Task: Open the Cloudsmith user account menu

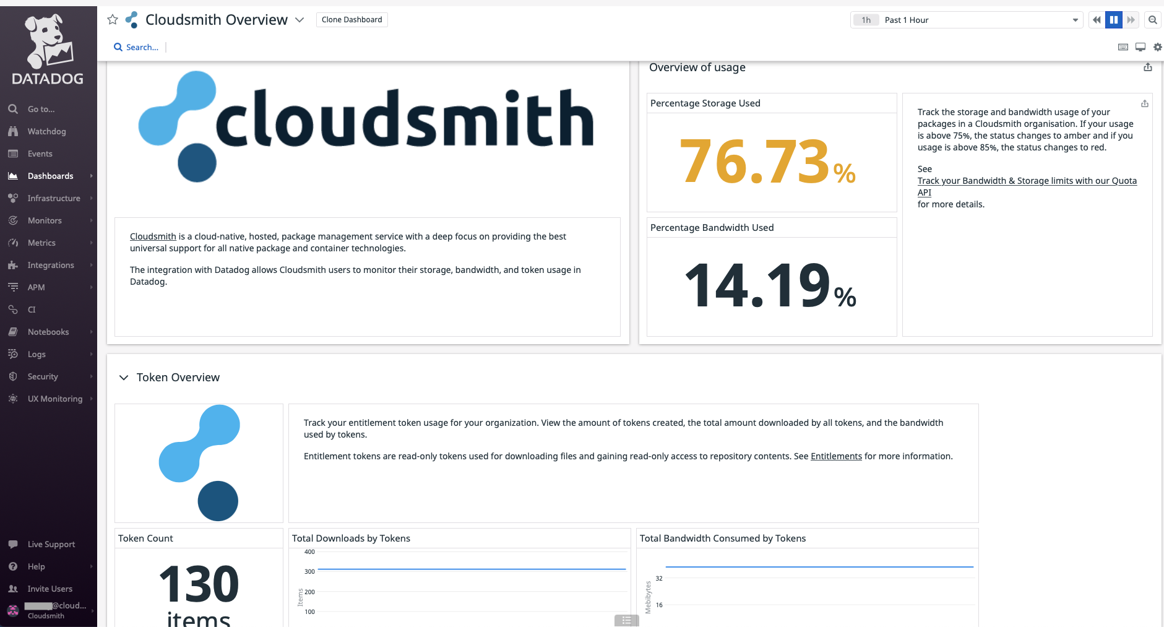Action: tap(48, 610)
